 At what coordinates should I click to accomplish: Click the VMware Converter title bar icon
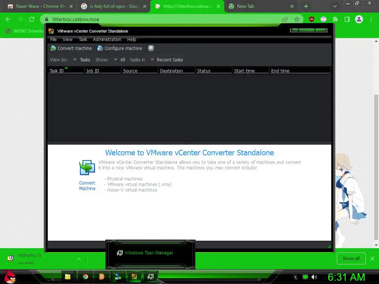click(51, 31)
